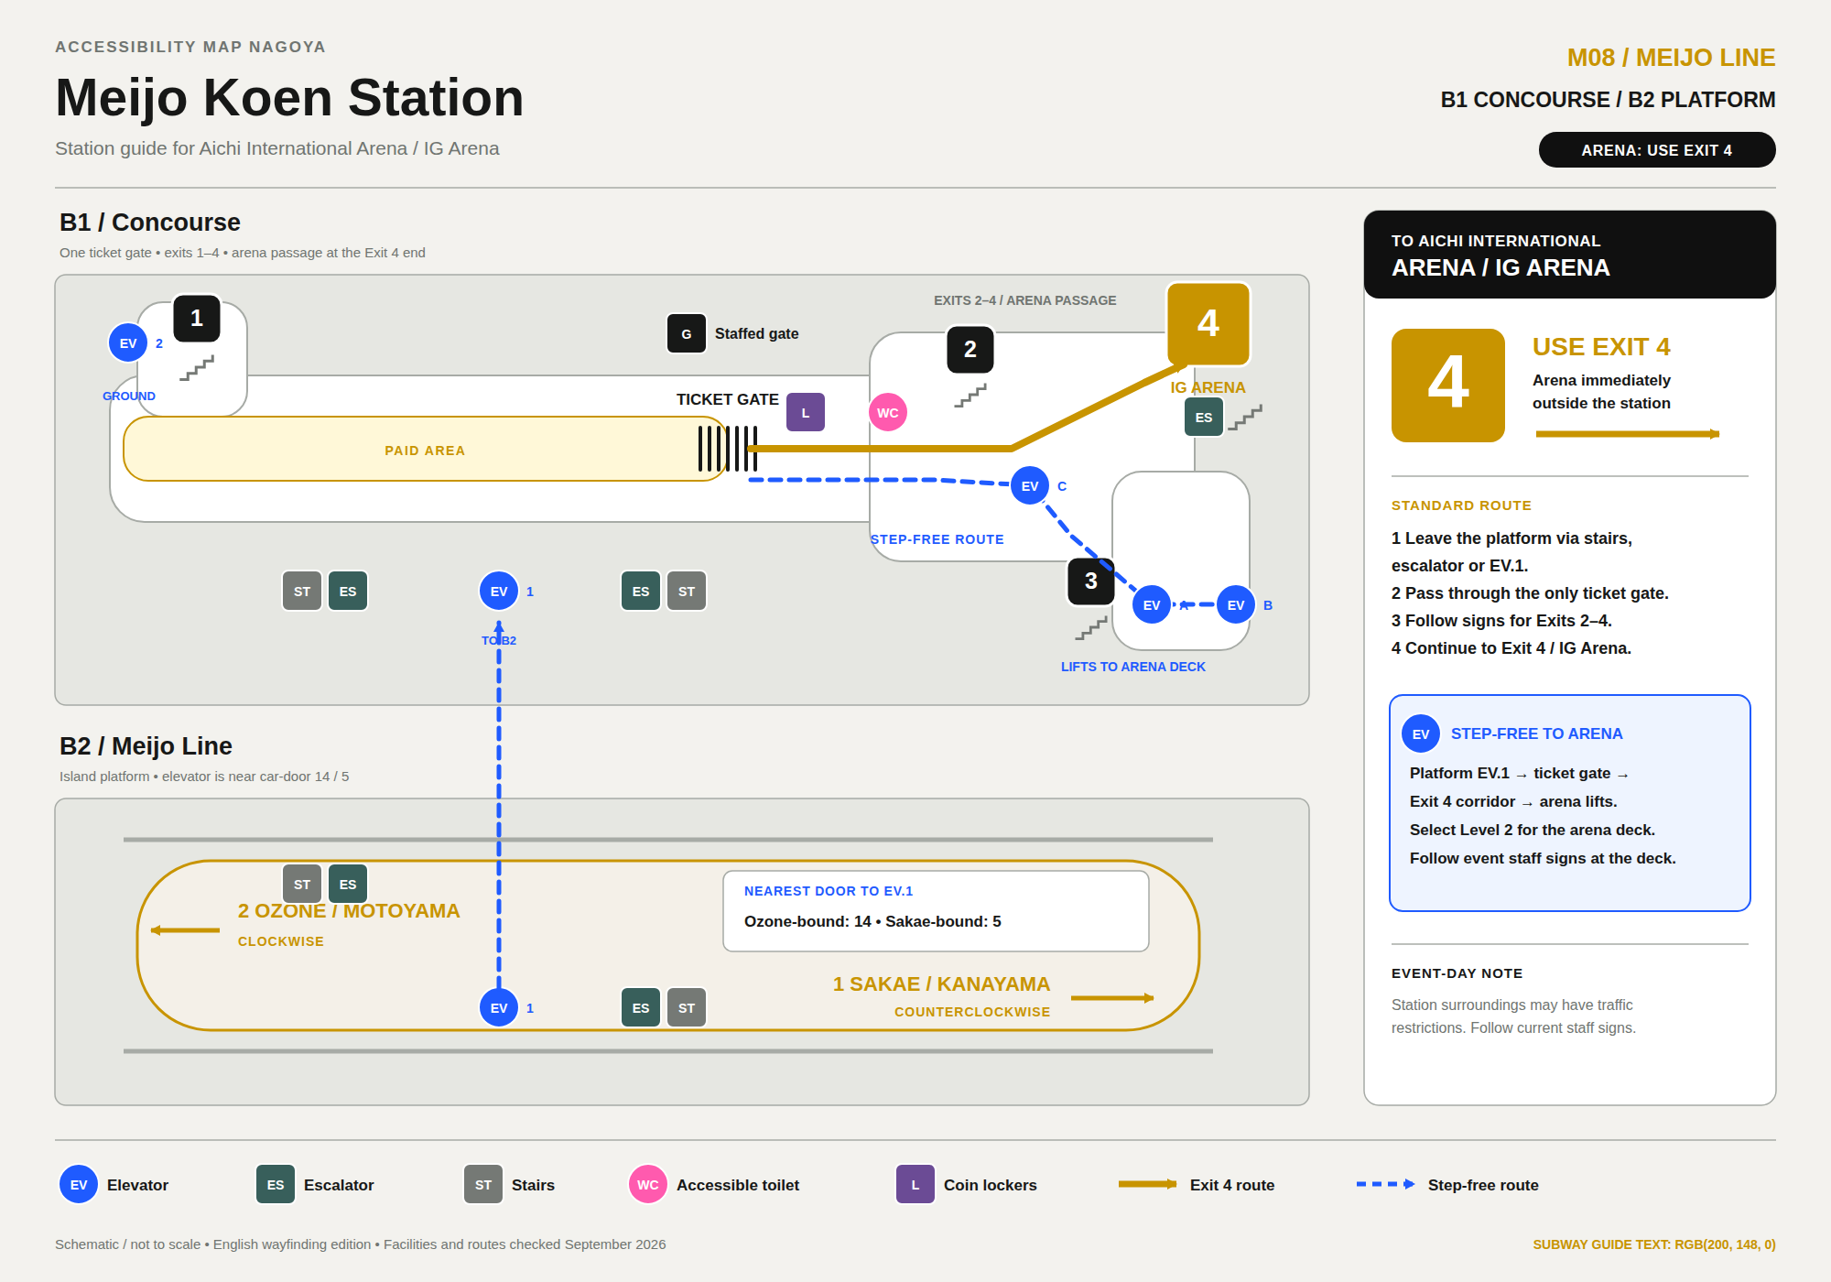1831x1282 pixels.
Task: Click the EXITS 2–4 / ARENA PASSAGE label
Action: pos(1025,300)
